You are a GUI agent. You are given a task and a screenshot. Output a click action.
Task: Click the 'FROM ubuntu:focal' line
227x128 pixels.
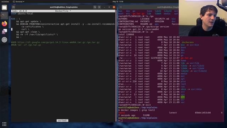point(22,14)
